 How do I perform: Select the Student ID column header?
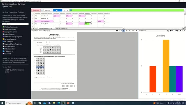coord(37,13)
